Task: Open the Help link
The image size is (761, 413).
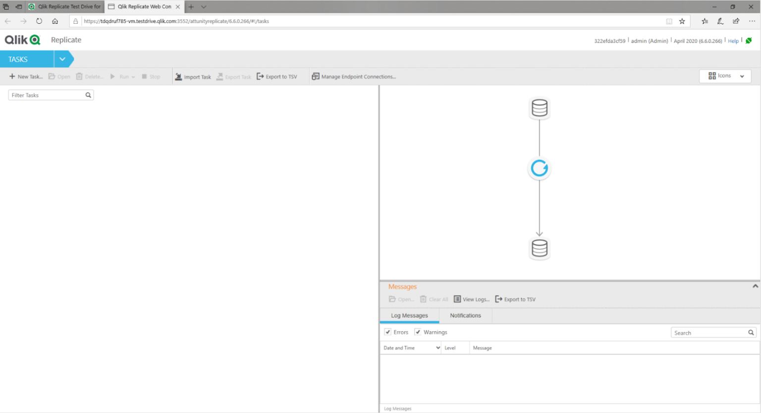Action: click(x=733, y=41)
